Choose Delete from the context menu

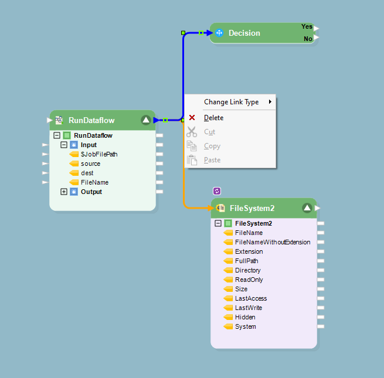coord(213,118)
